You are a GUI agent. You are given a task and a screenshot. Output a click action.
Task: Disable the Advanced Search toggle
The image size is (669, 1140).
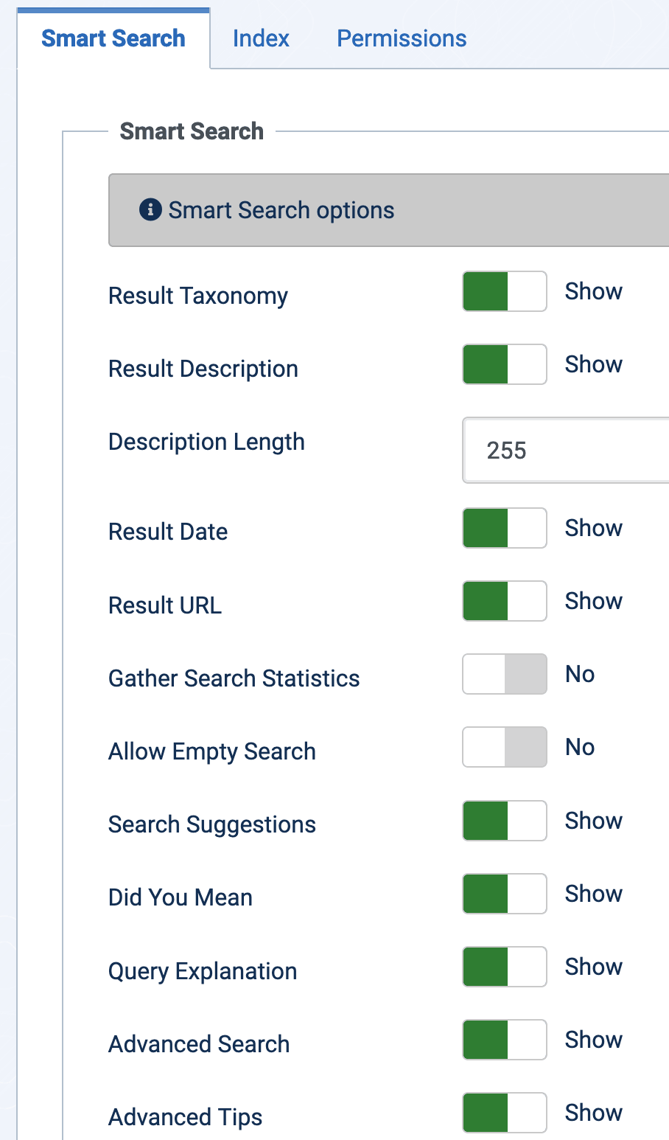(505, 1040)
